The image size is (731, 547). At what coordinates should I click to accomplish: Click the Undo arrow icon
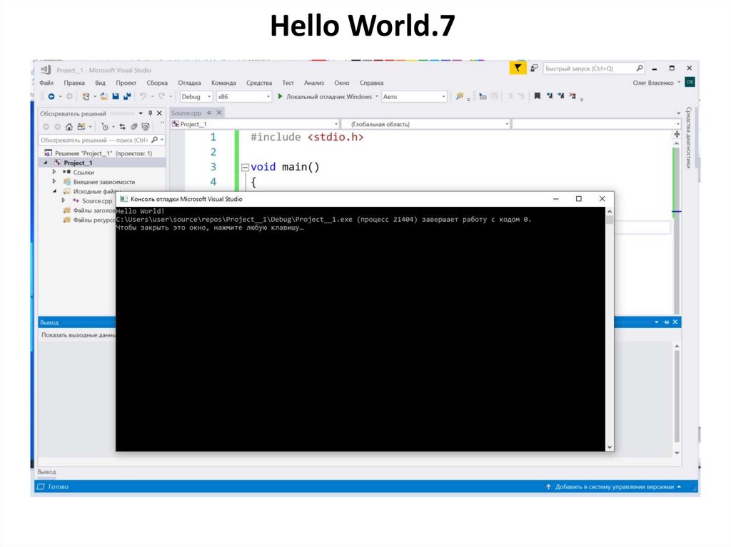point(143,96)
